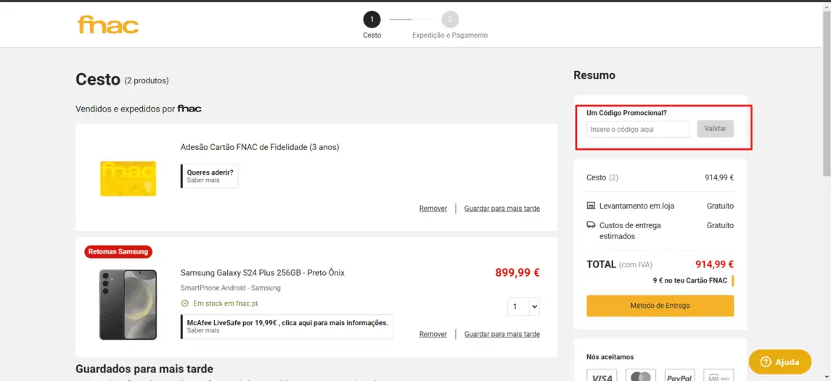Open the Samsung Galaxy S24 Plus thumbnail
The width and height of the screenshot is (831, 381).
(128, 304)
